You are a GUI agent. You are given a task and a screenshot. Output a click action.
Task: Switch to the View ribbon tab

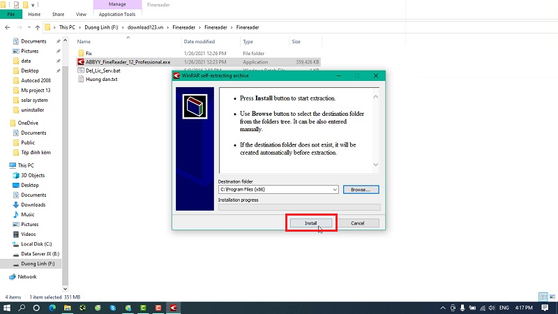pos(81,13)
